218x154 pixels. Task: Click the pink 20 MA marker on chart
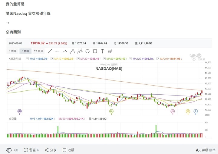click(173, 111)
